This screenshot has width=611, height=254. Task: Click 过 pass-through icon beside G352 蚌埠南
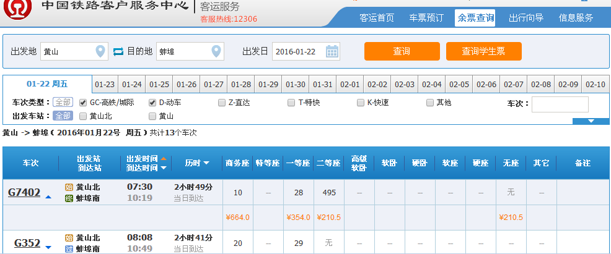pos(69,249)
